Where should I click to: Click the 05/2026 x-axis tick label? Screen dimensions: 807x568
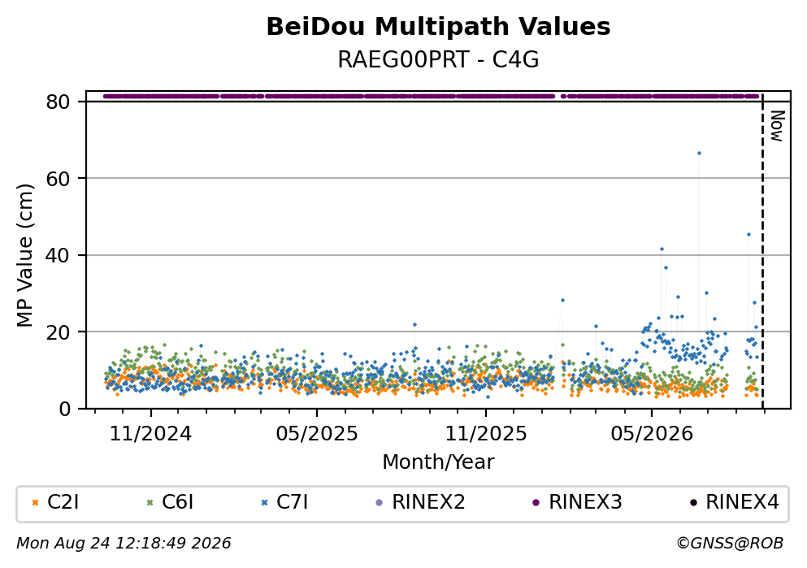click(652, 434)
